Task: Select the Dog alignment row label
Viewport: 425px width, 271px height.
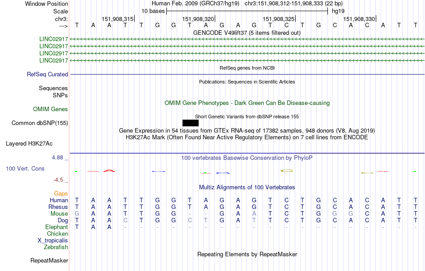Action: (63, 221)
